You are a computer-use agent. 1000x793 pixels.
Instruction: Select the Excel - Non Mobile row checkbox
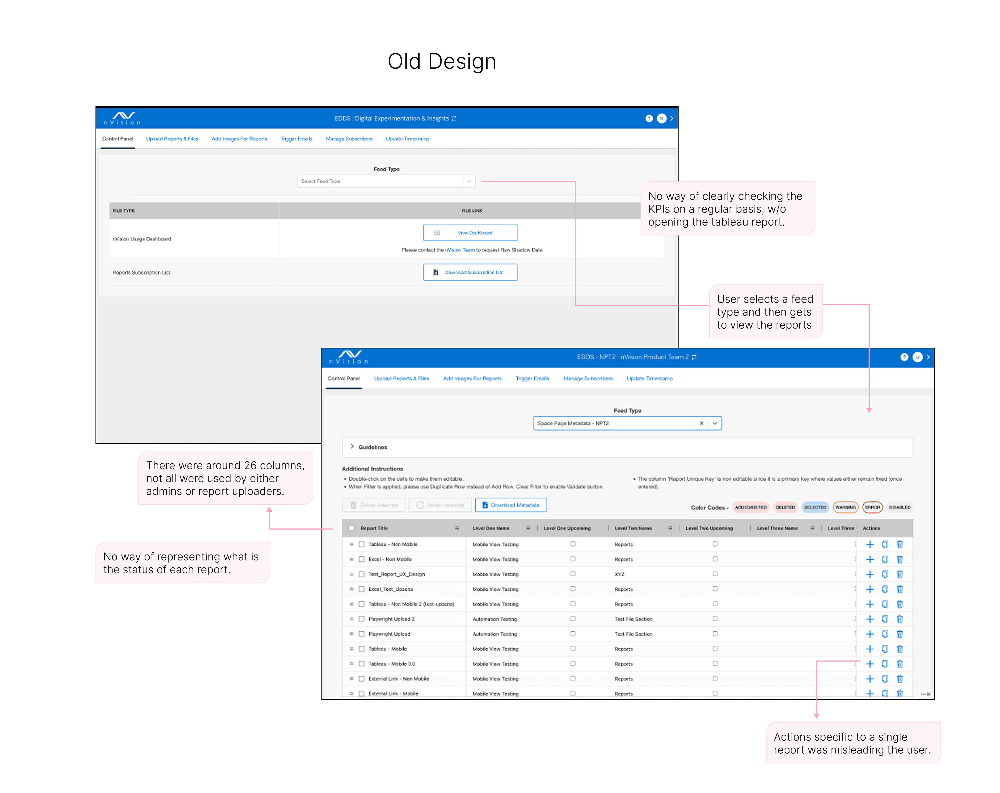coord(361,559)
